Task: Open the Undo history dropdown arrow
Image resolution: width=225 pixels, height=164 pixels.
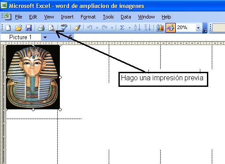Action: click(x=97, y=28)
